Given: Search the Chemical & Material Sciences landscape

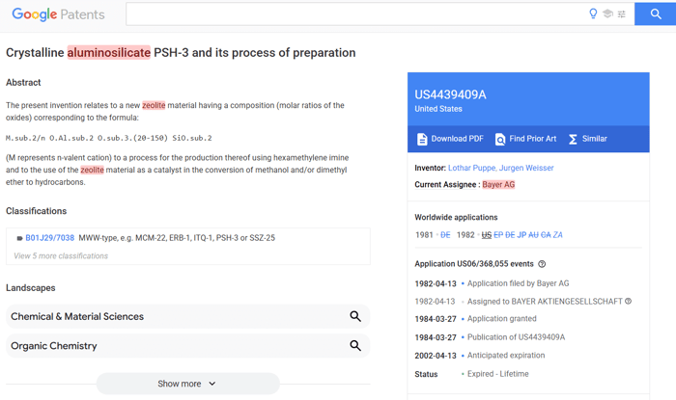Looking at the screenshot, I should 355,316.
